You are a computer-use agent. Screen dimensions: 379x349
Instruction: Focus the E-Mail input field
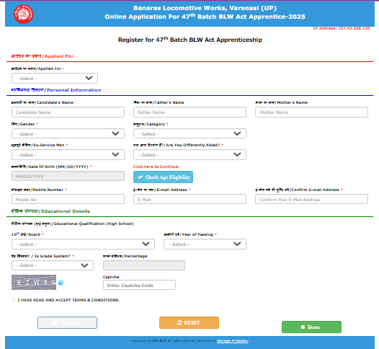189,199
